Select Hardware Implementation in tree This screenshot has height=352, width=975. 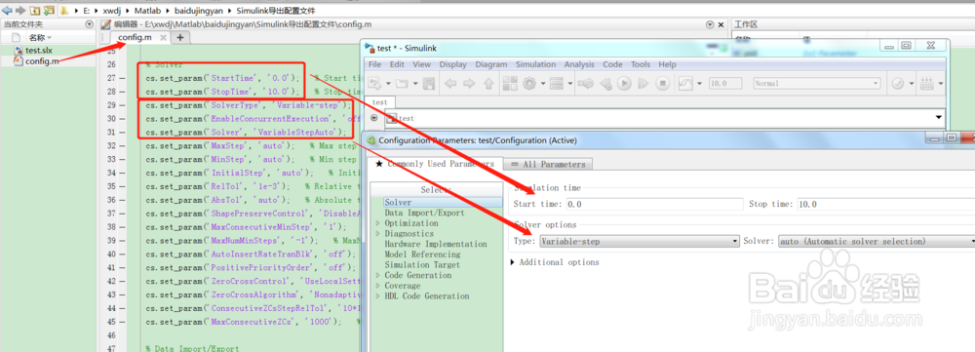435,245
